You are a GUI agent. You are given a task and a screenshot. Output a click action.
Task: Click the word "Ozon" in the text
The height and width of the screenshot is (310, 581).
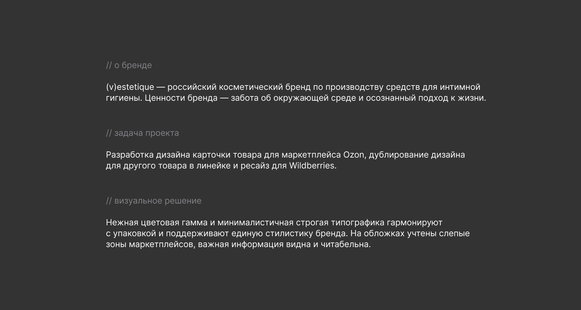tap(353, 155)
